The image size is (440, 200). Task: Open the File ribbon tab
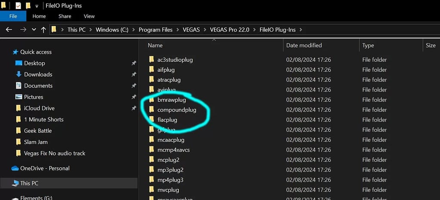13,16
